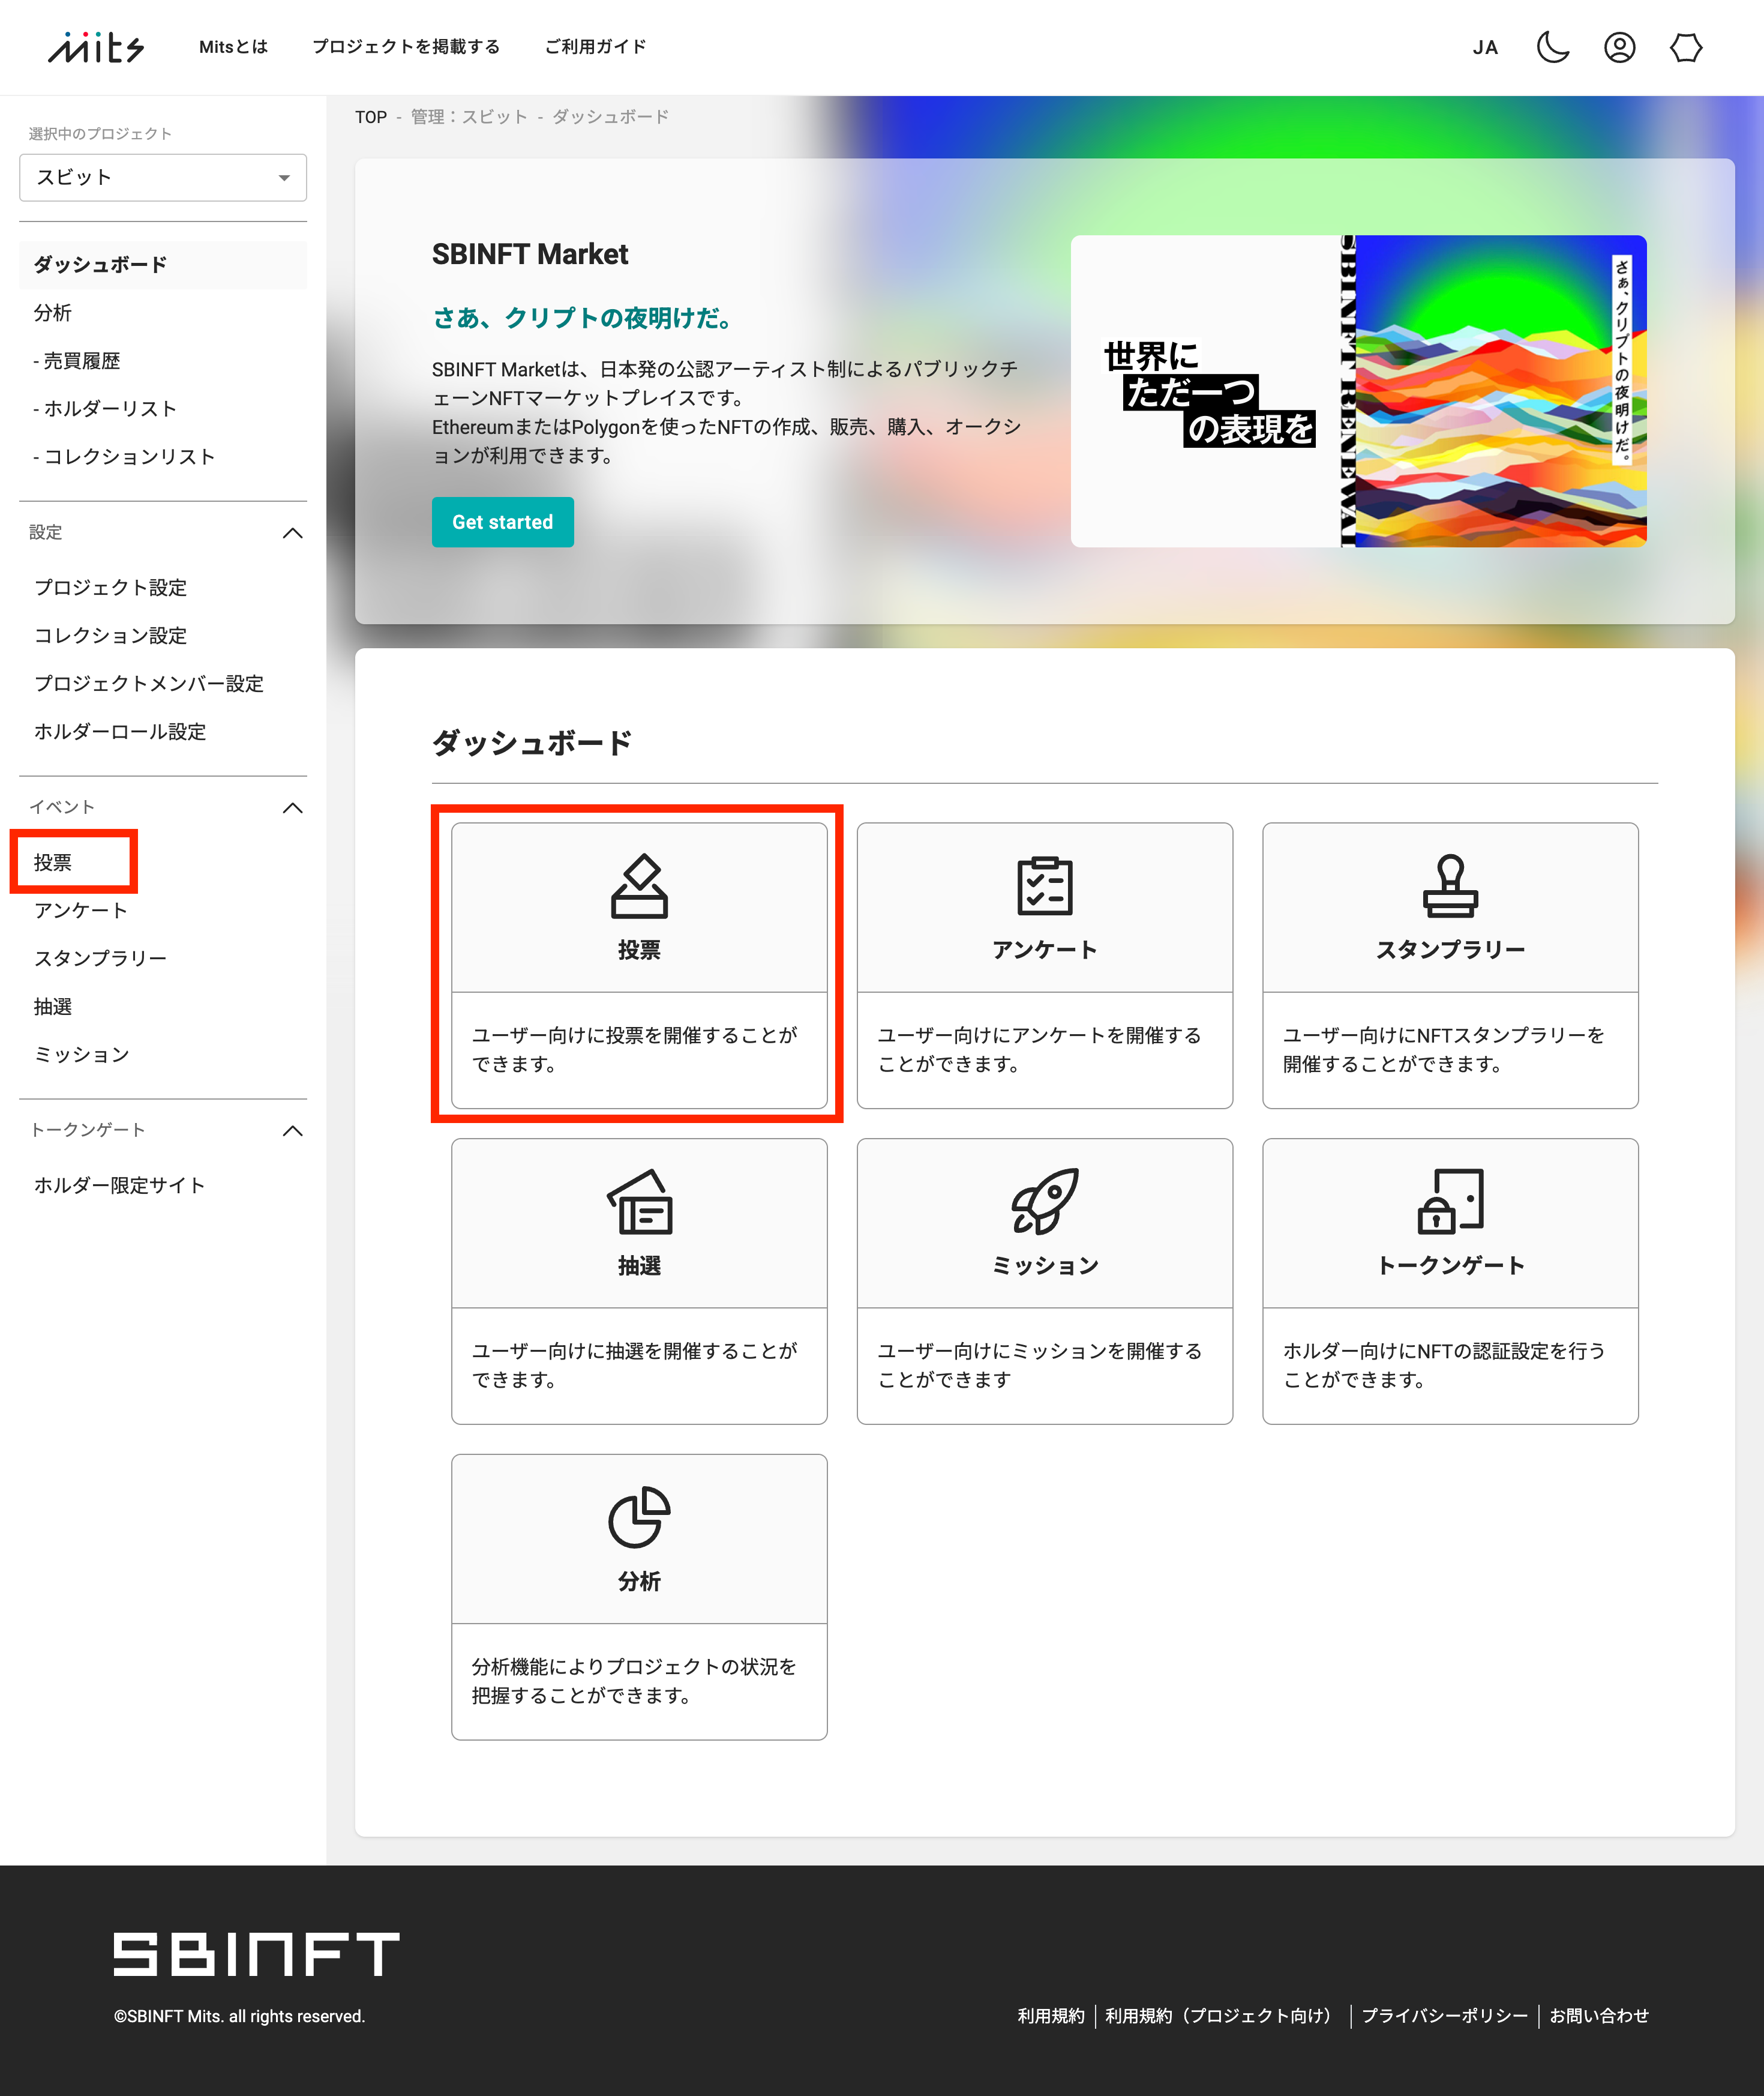Open アンケート in sidebar events

pyautogui.click(x=81, y=909)
